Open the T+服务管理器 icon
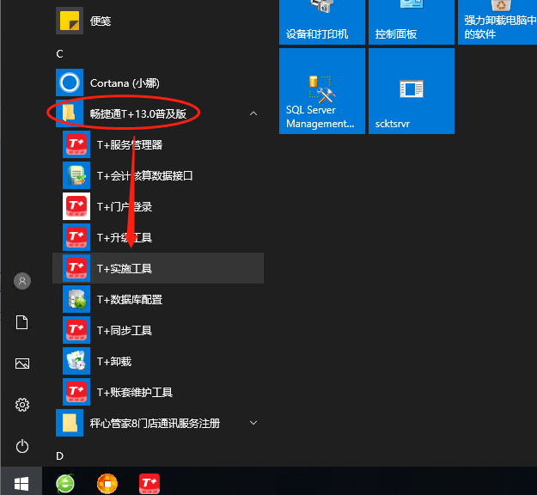This screenshot has width=537, height=495. coord(76,144)
